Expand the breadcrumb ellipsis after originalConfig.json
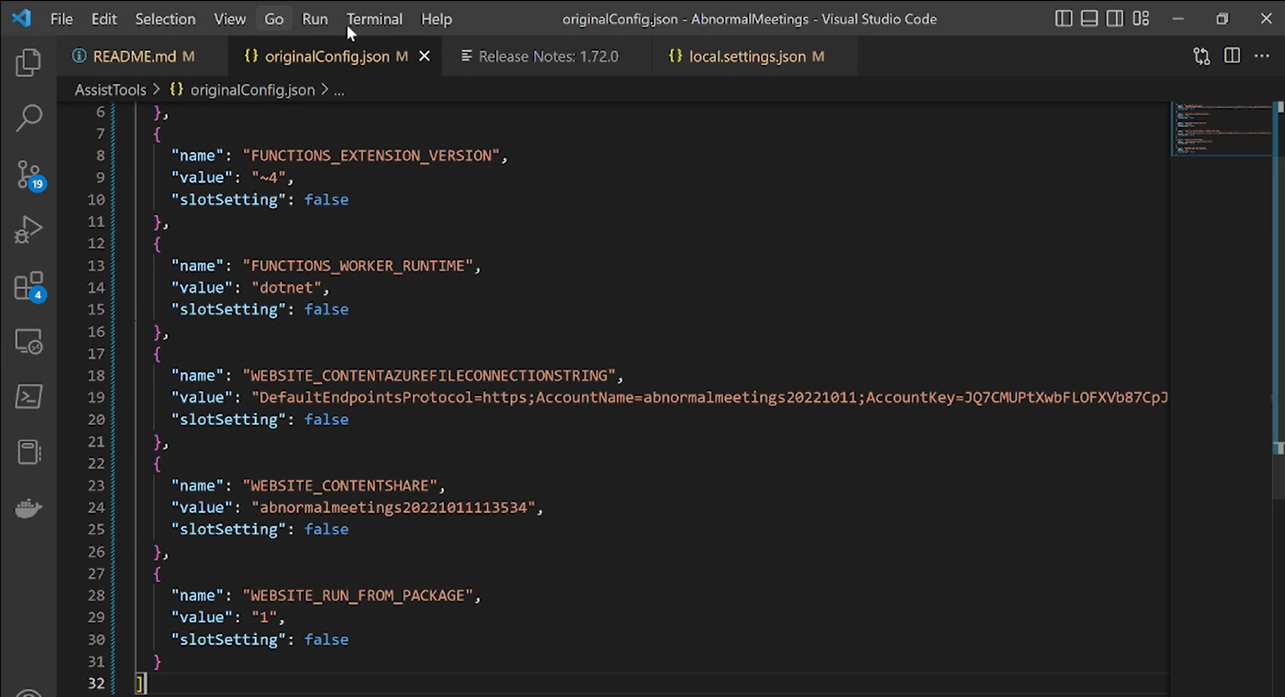 tap(339, 90)
